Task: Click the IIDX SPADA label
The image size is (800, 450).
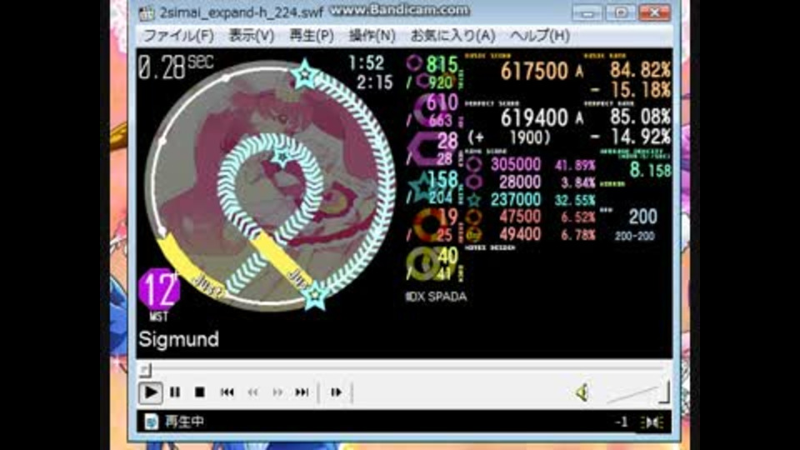Action: (436, 297)
